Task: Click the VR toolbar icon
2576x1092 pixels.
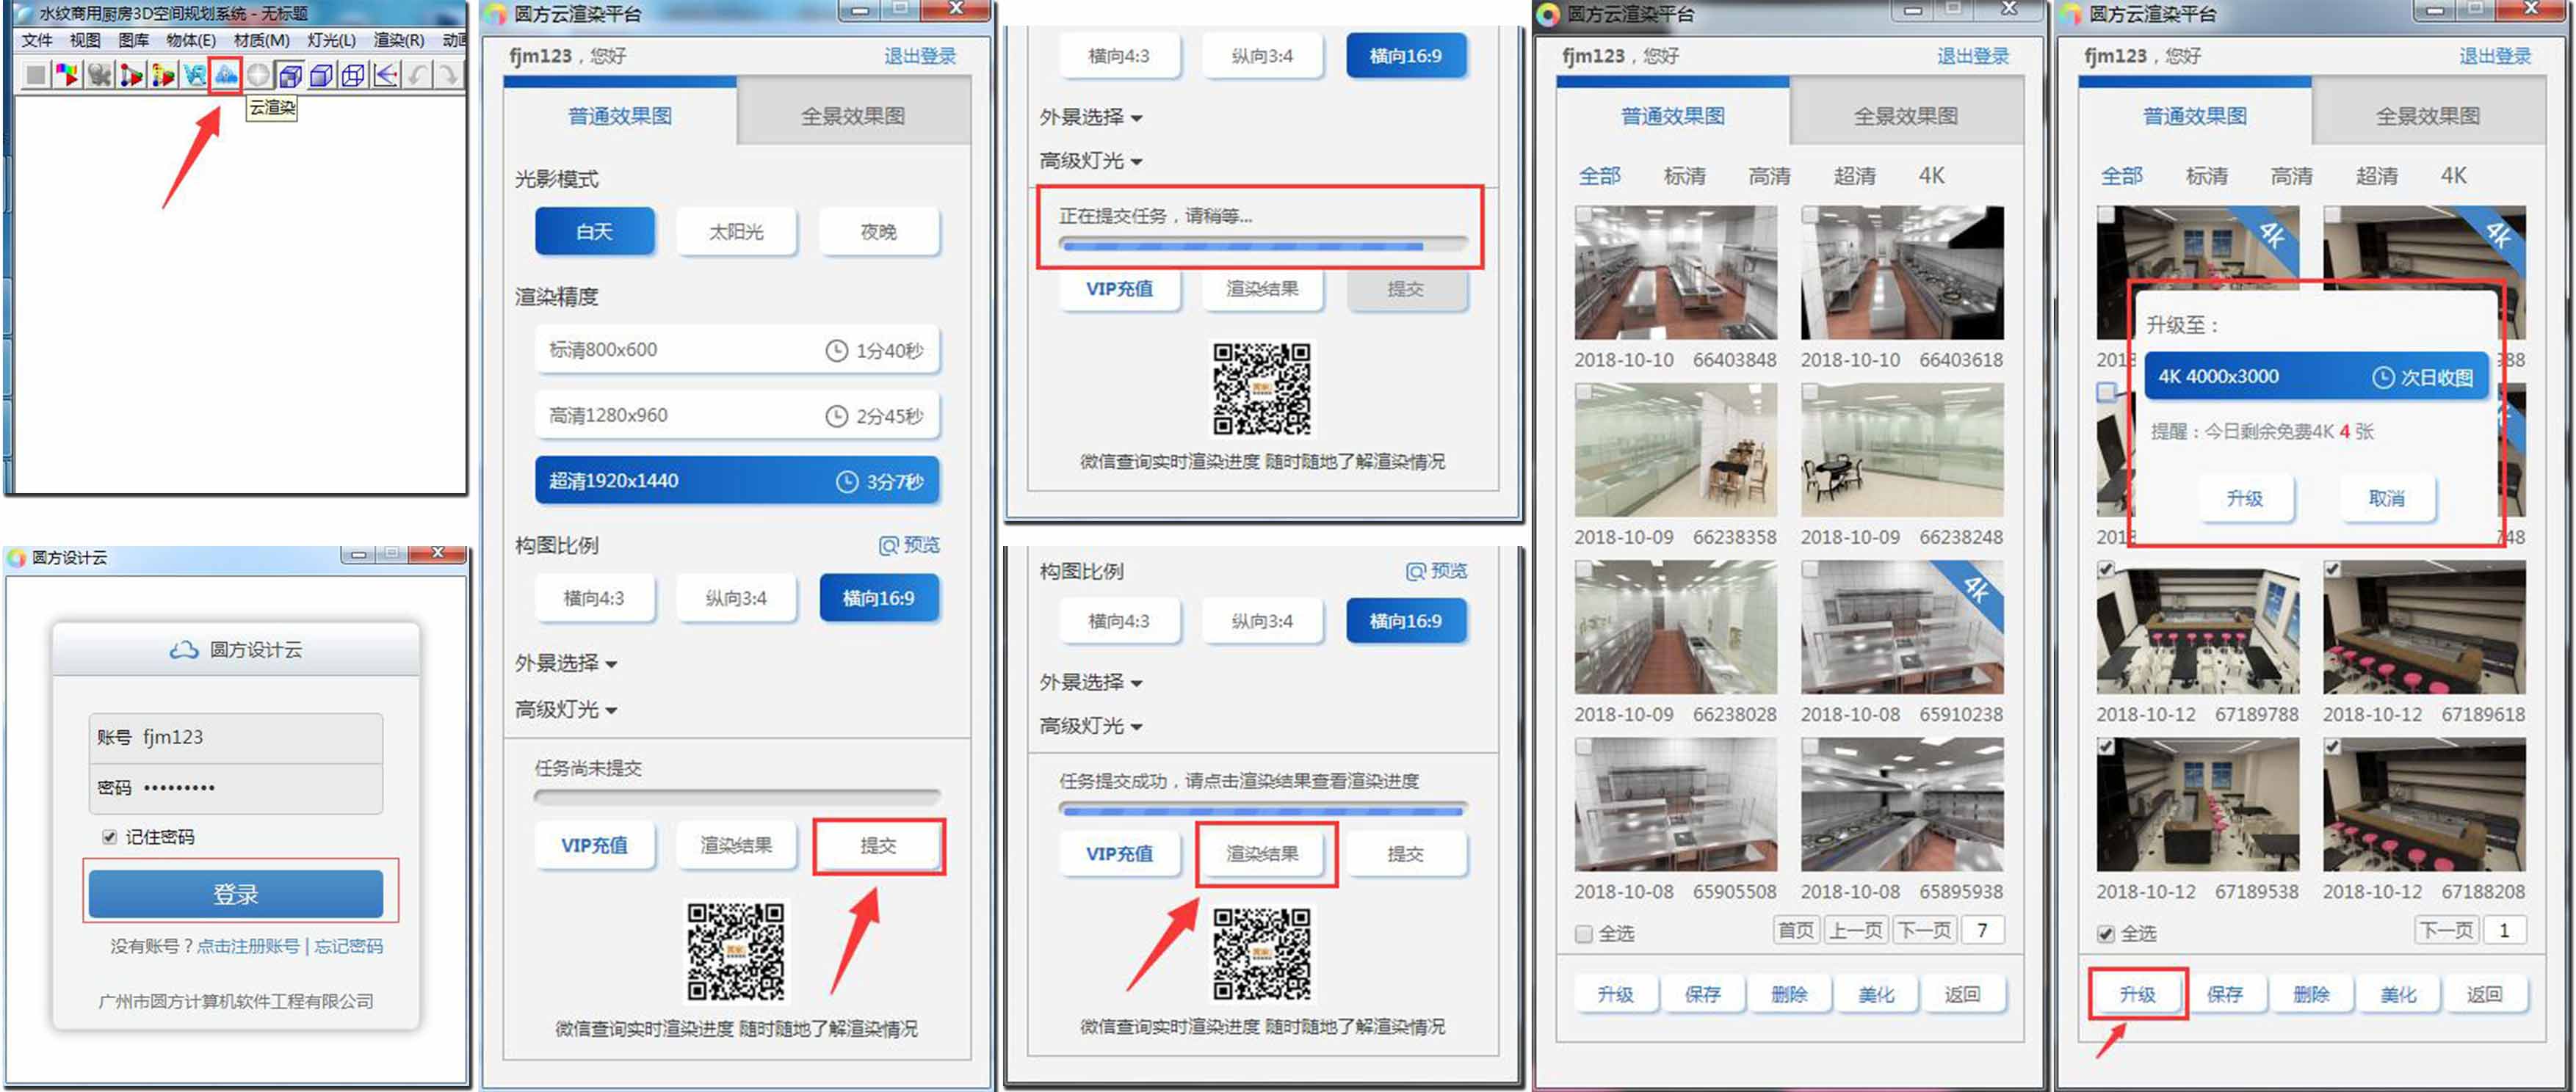Action: (x=194, y=75)
